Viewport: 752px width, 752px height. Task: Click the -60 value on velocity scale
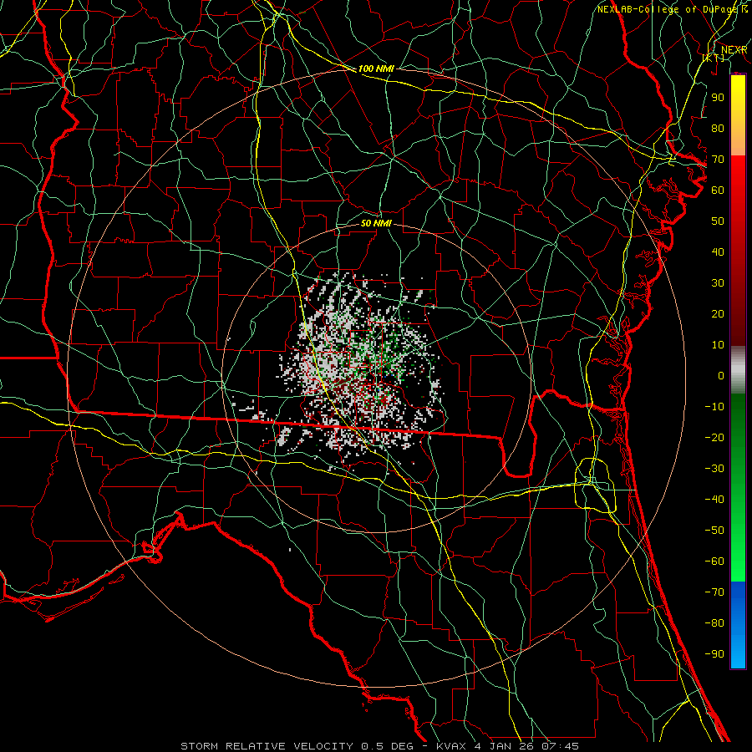coord(714,561)
